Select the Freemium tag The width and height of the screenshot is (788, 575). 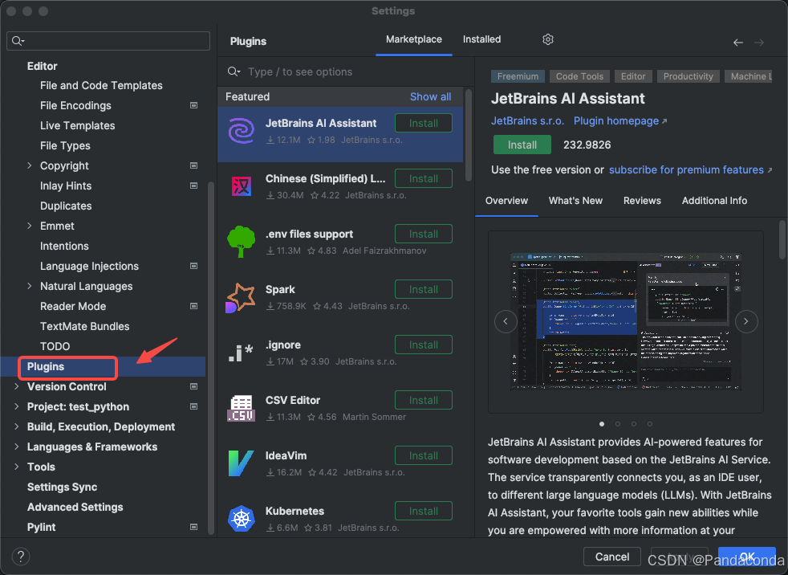click(518, 76)
